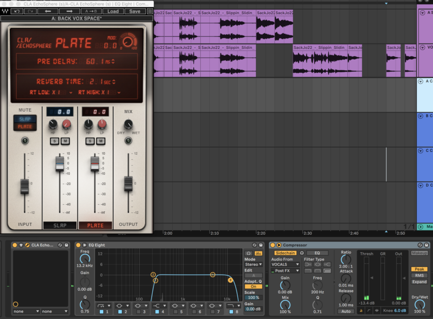Toggle EQ Eight device activator
433x319 pixels.
point(78,245)
